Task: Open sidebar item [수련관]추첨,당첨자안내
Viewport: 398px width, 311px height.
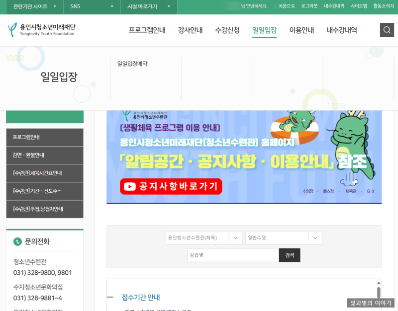Action: [x=45, y=209]
